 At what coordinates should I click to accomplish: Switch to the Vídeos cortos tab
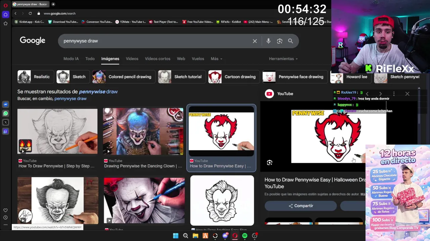158,59
